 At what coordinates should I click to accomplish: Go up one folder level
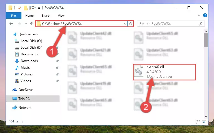[32, 24]
